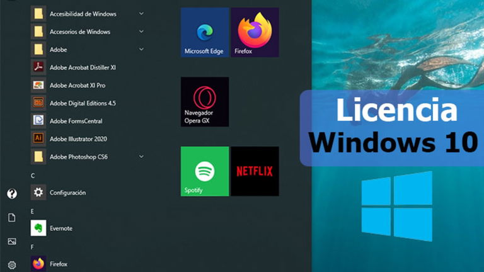This screenshot has height=272, width=484.
Task: Click the Adobe Acrobat Distiller XI icon
Action: point(38,67)
